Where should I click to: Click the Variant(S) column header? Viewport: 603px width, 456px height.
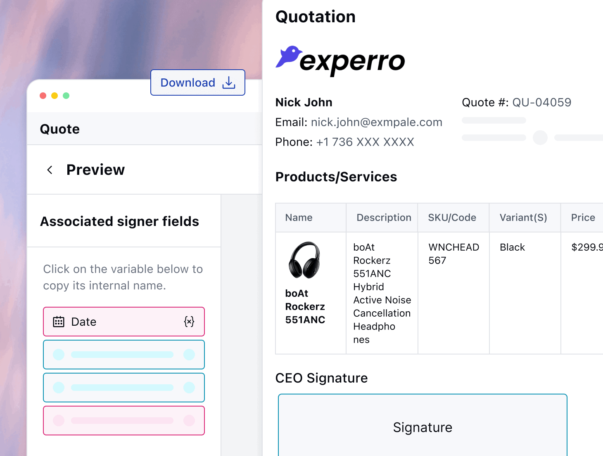click(x=523, y=218)
